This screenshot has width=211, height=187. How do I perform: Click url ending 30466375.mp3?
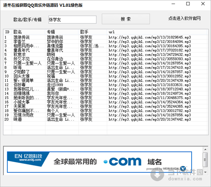click(x=150, y=98)
